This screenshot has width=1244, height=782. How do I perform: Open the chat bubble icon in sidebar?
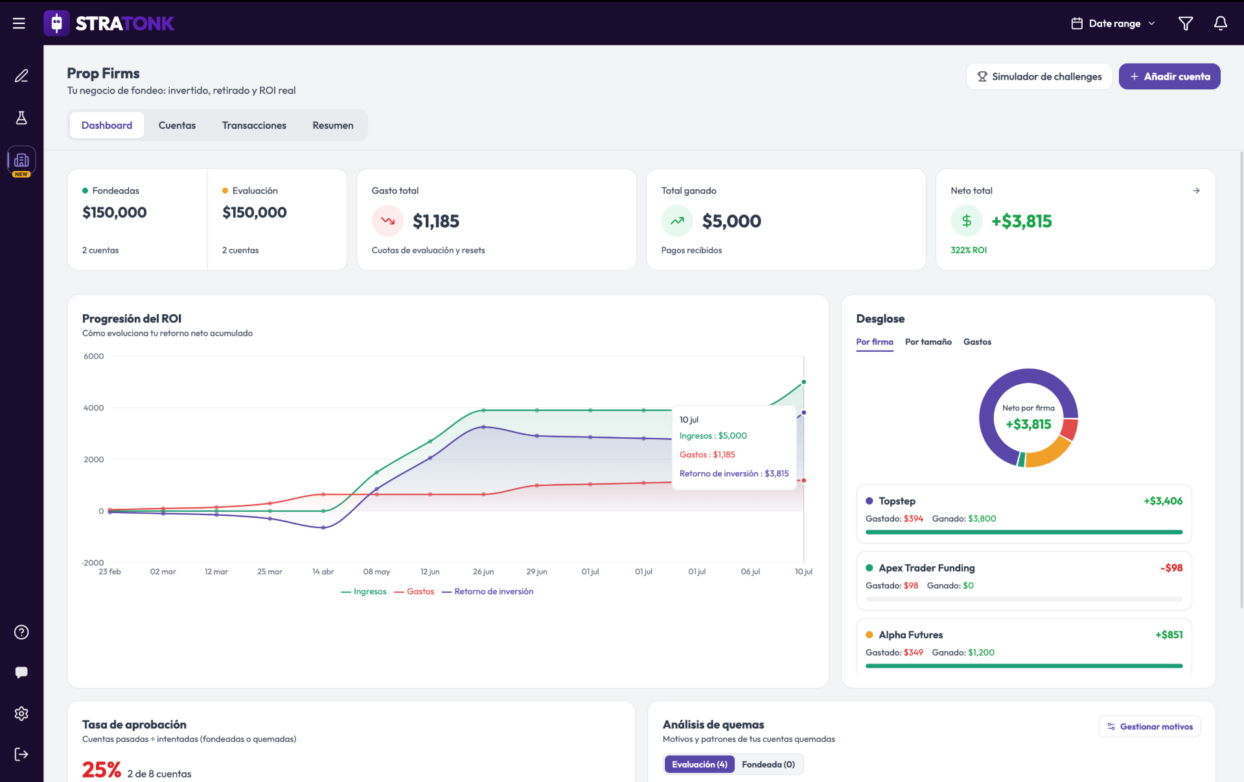tap(21, 673)
